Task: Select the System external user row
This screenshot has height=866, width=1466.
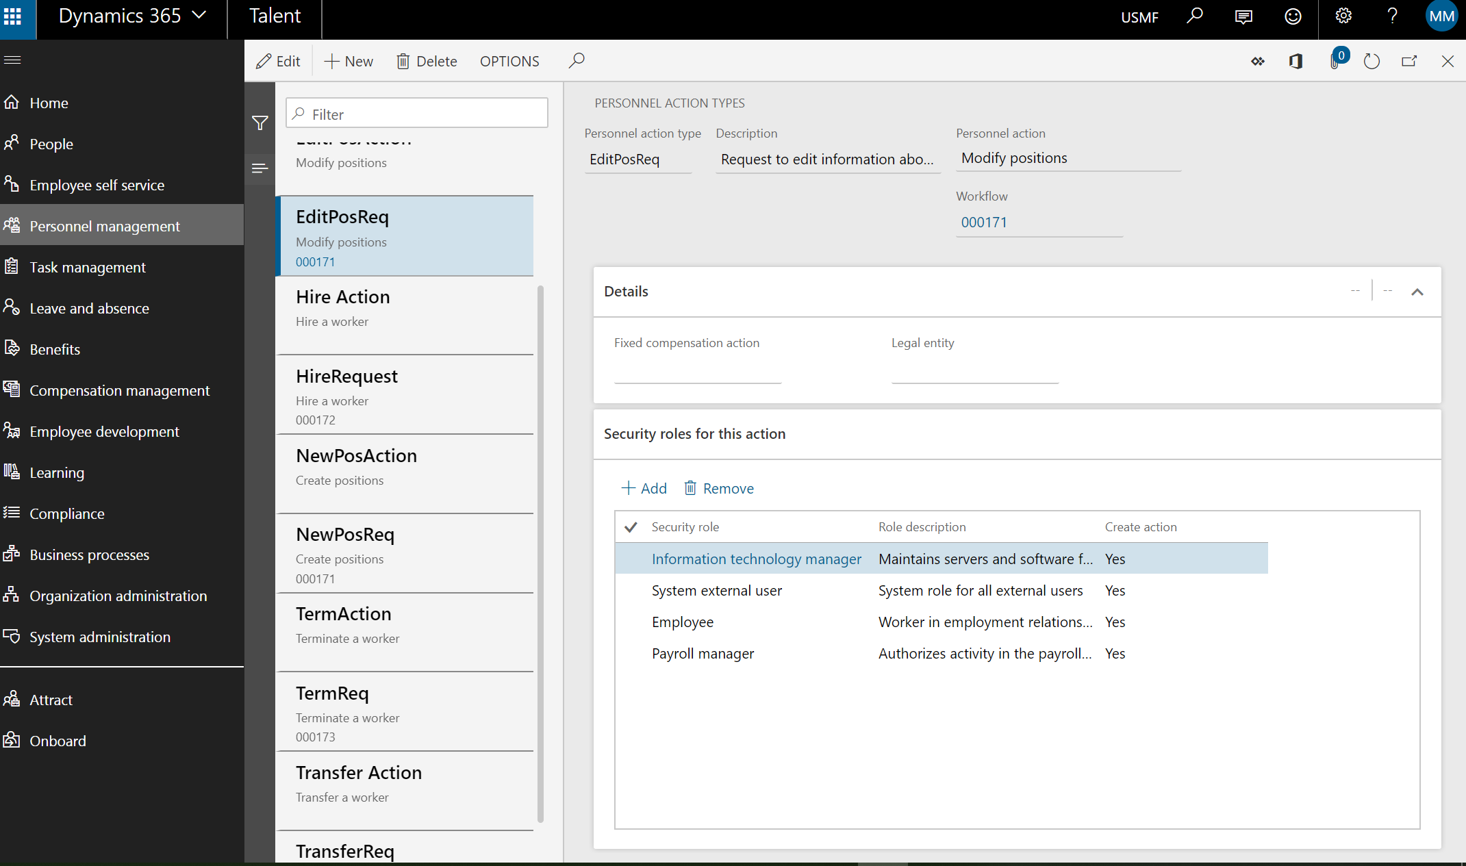Action: [716, 591]
